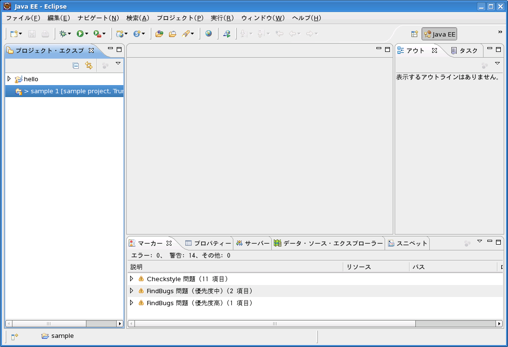The height and width of the screenshot is (347, 508).
Task: Close the マーカー view tab
Action: 169,243
